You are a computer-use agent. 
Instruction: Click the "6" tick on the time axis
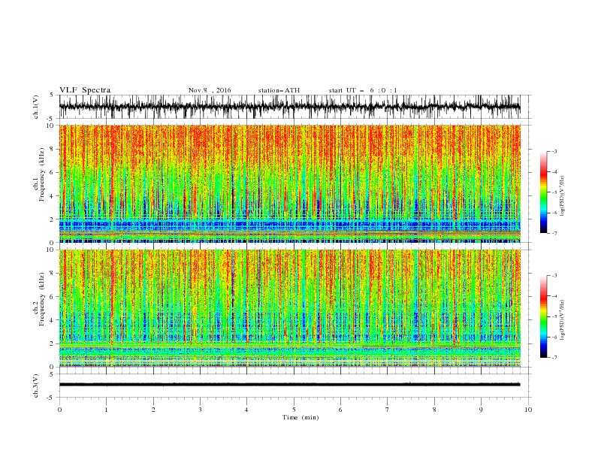[340, 410]
